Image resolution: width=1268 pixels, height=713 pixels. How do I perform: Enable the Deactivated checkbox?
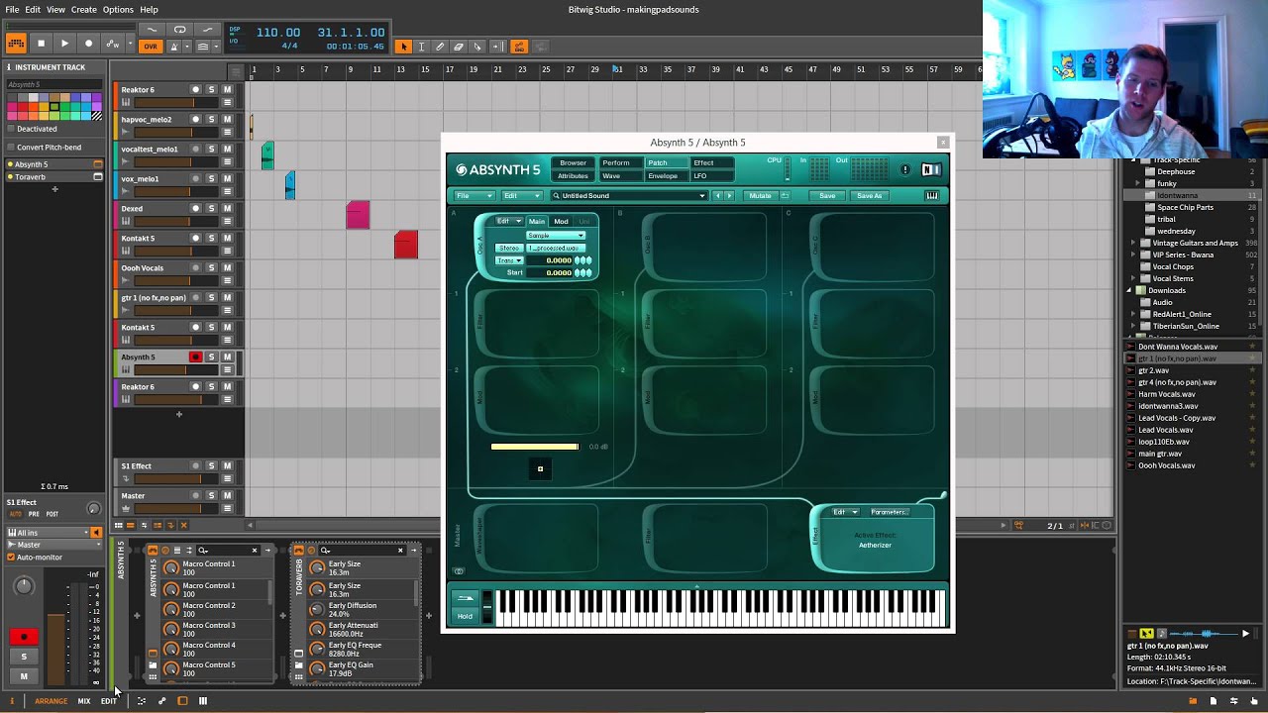tap(11, 129)
